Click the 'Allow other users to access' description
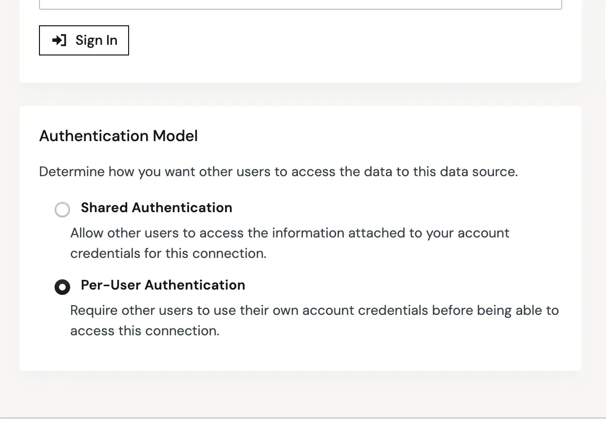This screenshot has width=606, height=437. click(x=290, y=243)
